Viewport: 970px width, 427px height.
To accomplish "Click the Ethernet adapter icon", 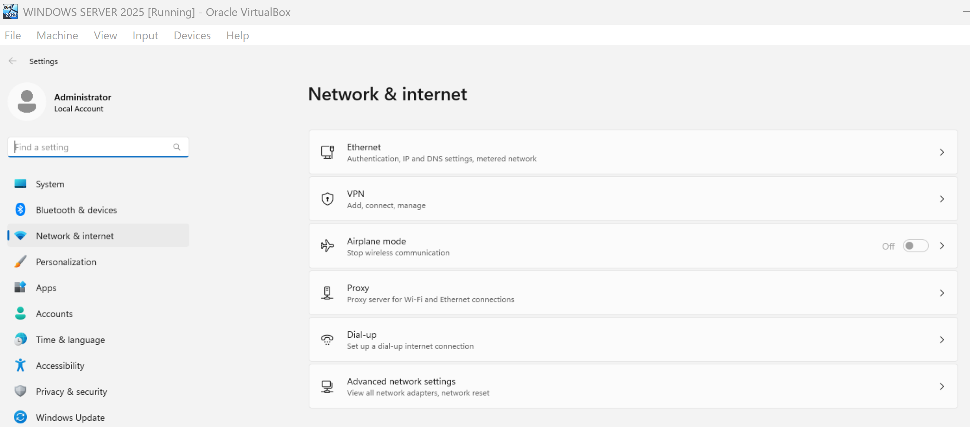I will point(327,152).
